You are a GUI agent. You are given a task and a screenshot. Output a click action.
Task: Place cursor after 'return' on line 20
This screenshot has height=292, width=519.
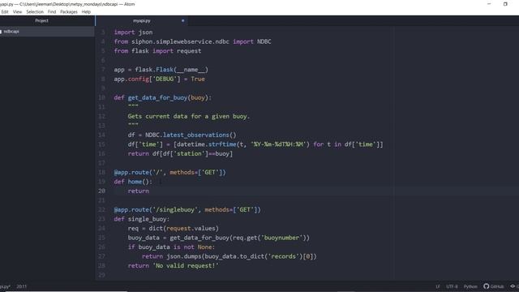coord(149,191)
